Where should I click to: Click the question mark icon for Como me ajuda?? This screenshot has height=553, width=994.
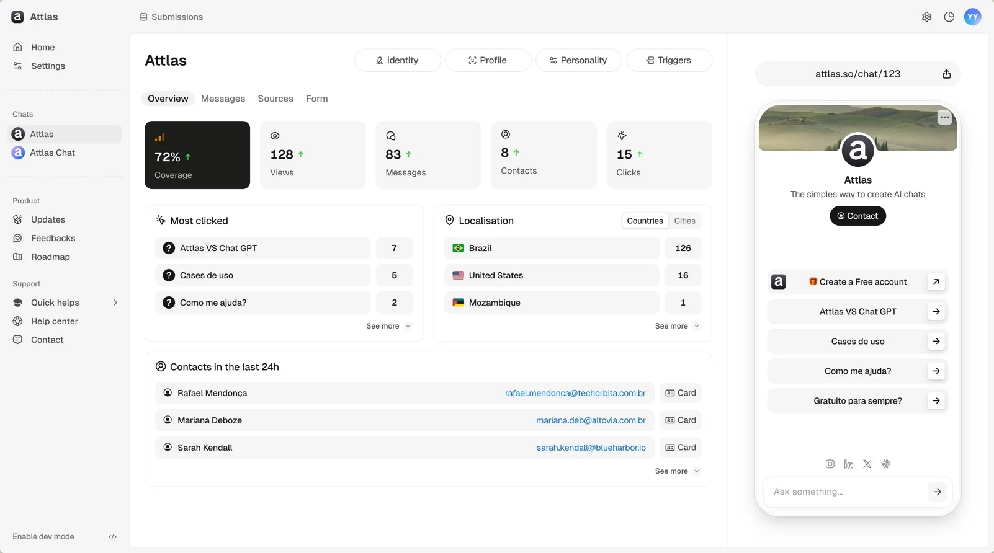(168, 303)
